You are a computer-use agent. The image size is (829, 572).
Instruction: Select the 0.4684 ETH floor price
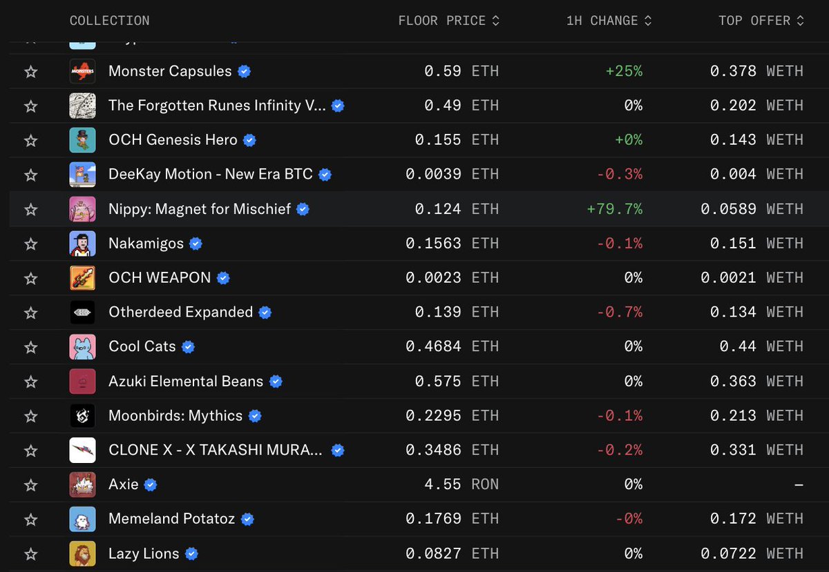[452, 347]
